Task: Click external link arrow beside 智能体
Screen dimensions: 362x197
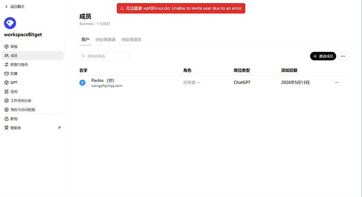Action: pos(59,127)
